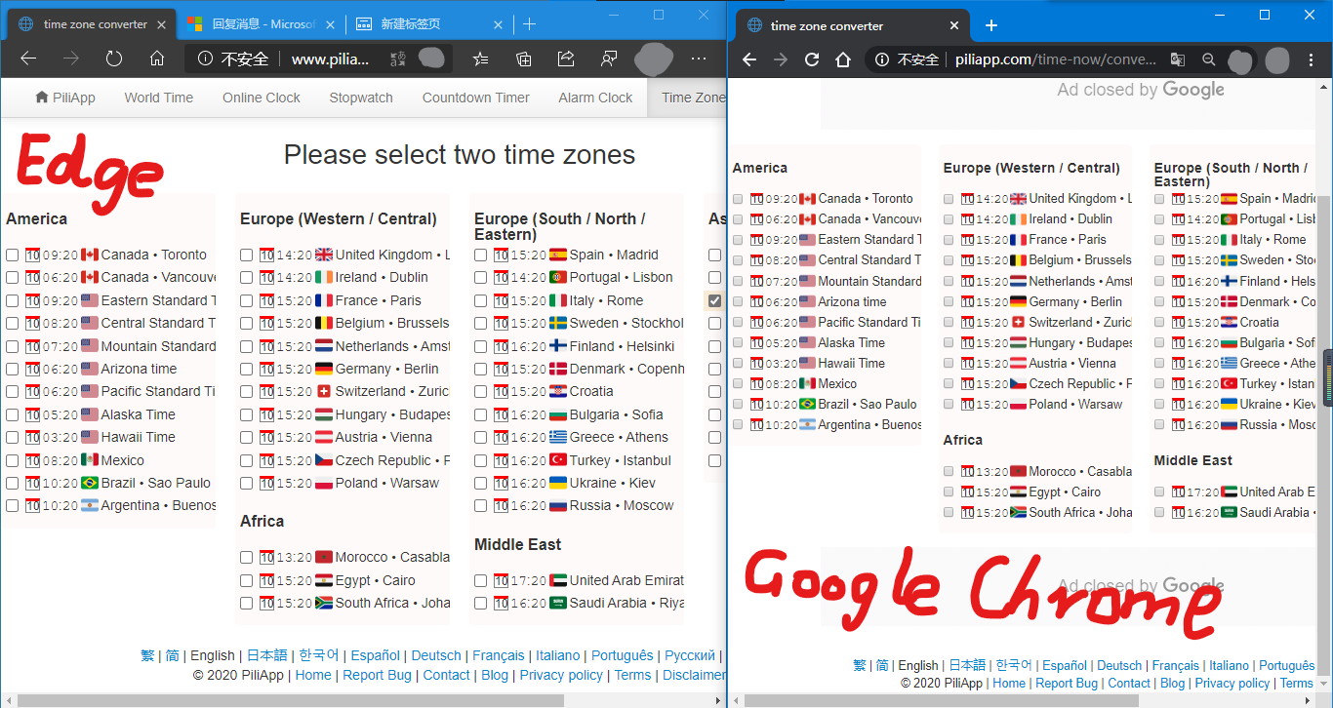Image resolution: width=1333 pixels, height=708 pixels.
Task: Click Chrome profile avatar
Action: [x=1276, y=59]
